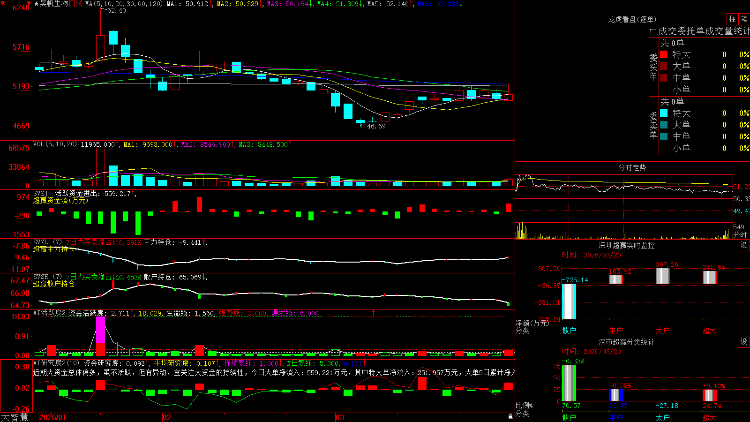Click the red arrow marker in AI活跃度 panel
750x422 pixels.
[x=374, y=312]
